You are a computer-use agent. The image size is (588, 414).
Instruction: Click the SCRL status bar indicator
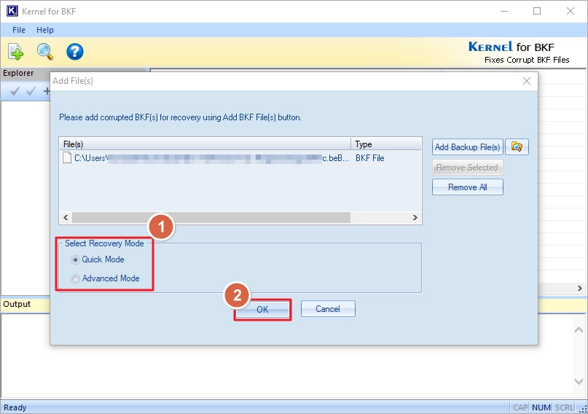coord(564,407)
